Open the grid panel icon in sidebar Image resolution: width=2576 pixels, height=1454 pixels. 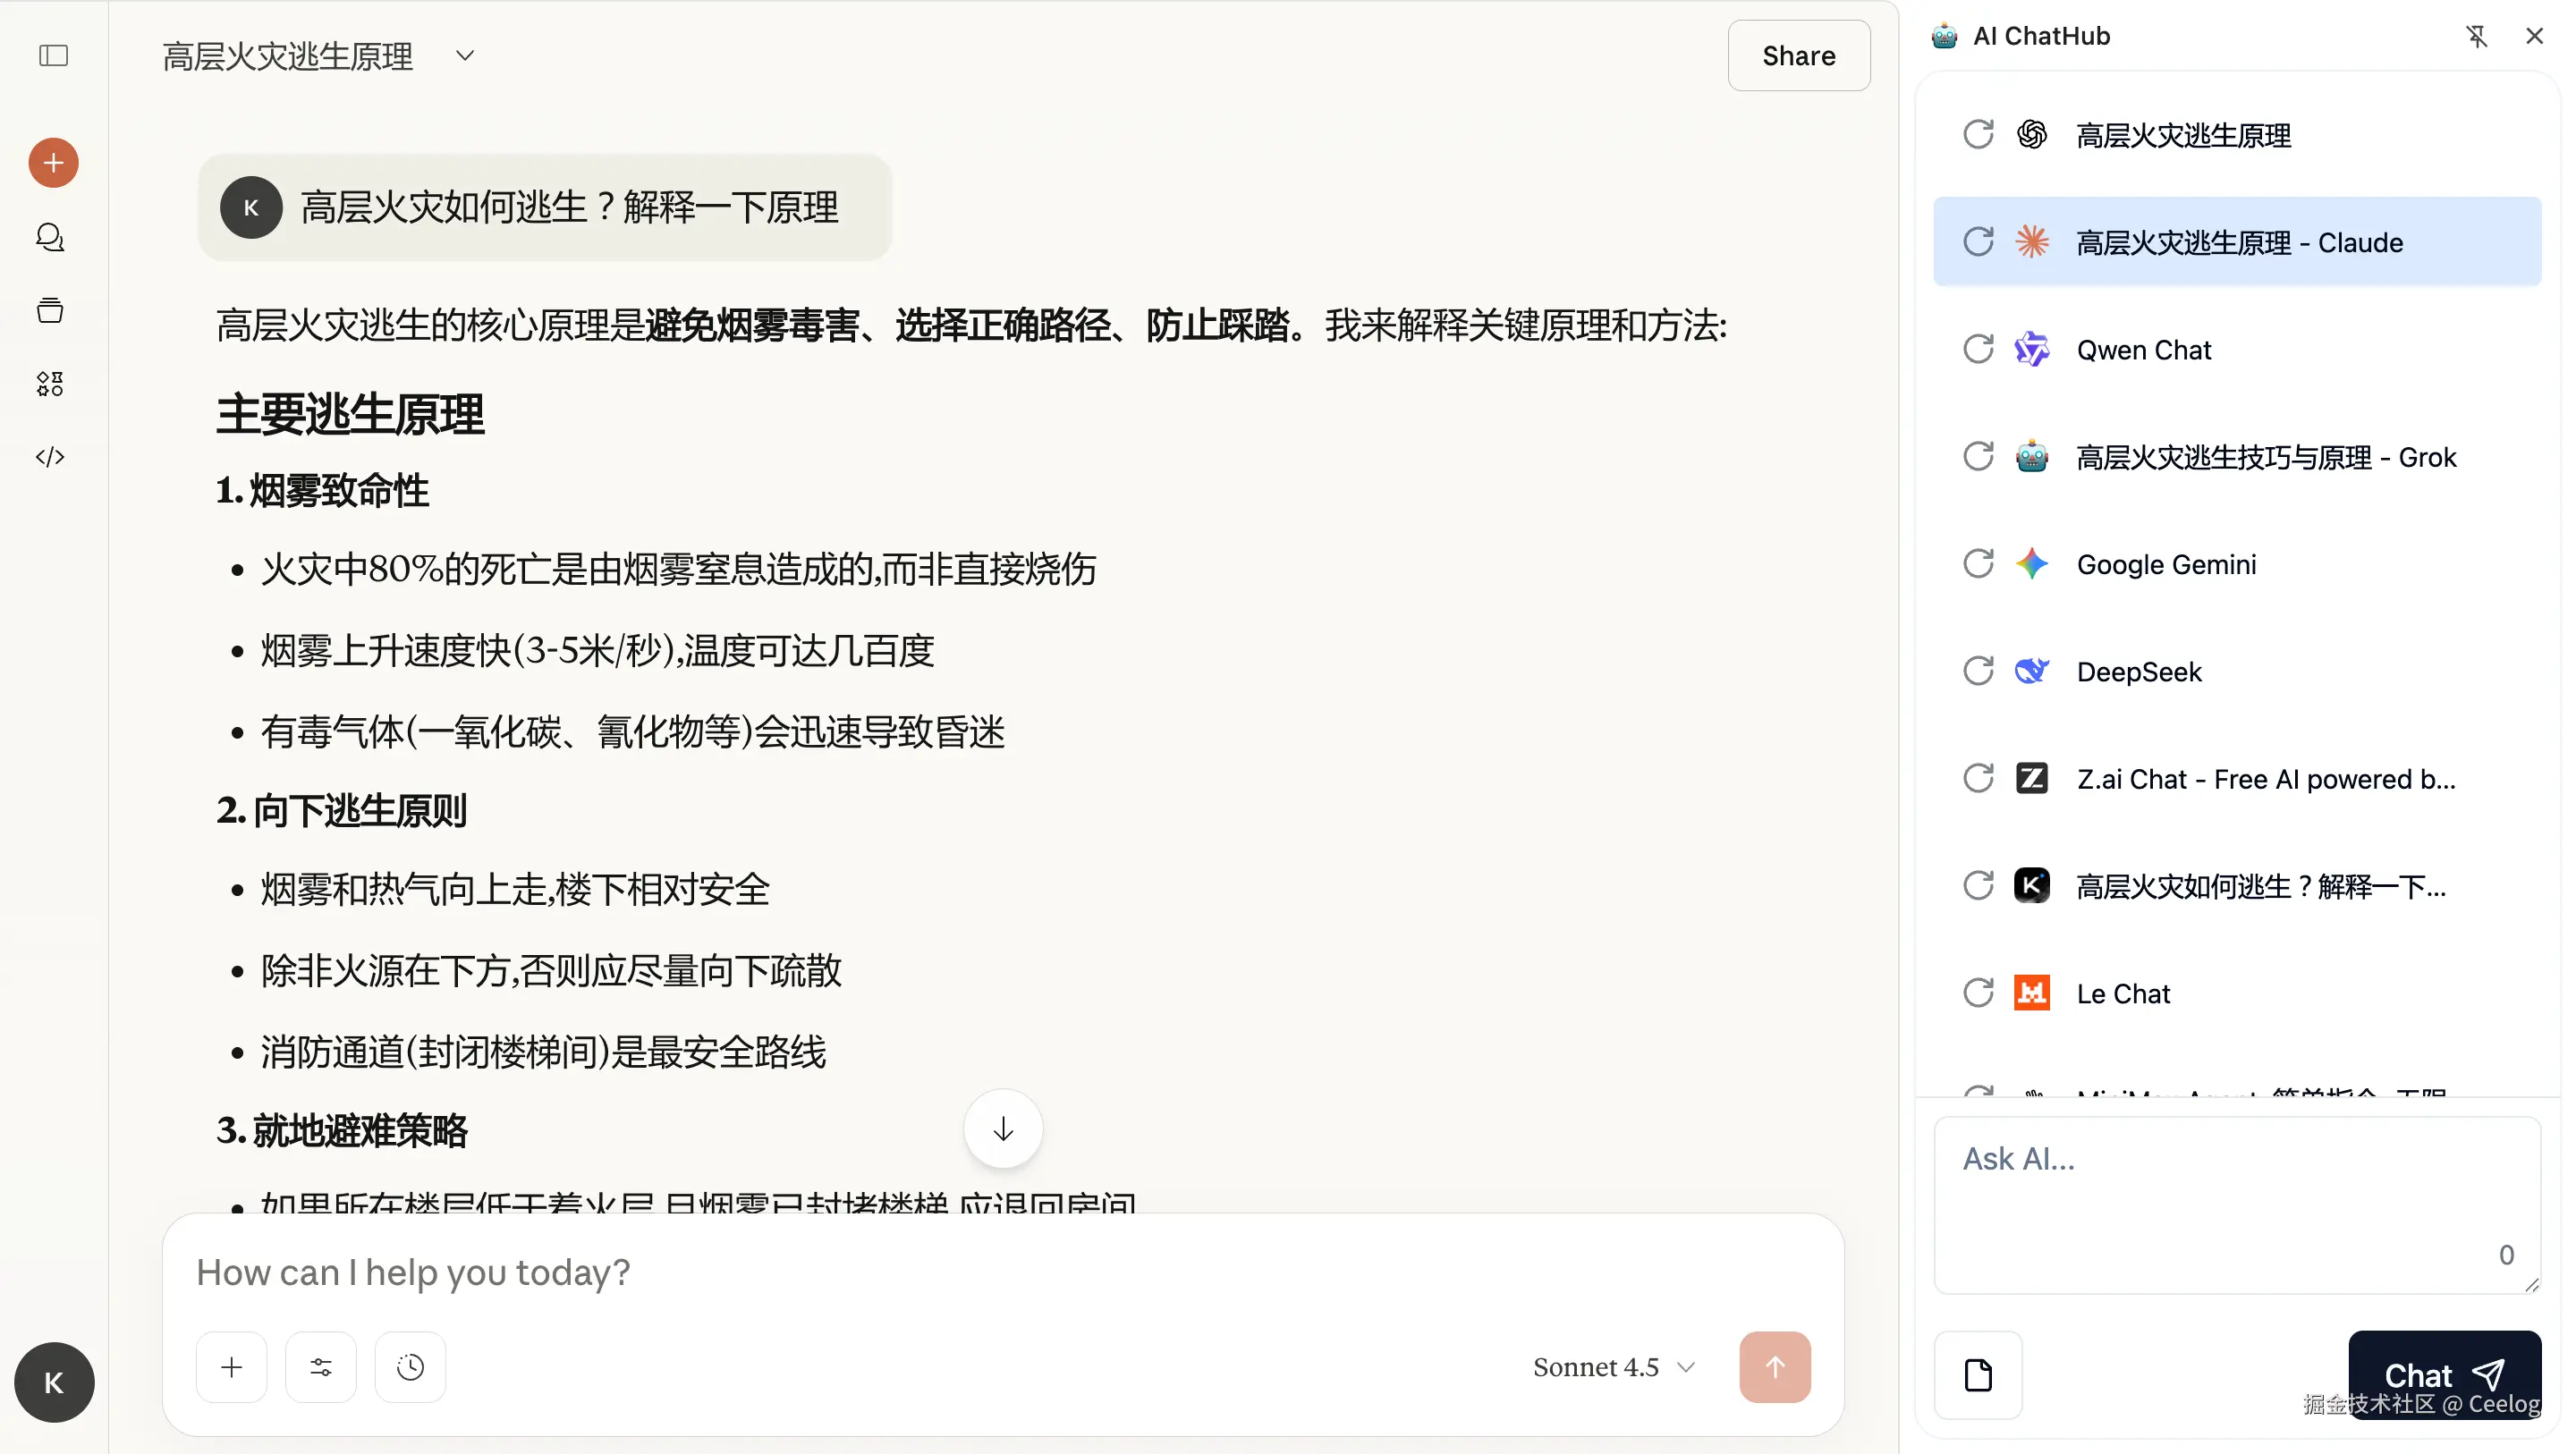(49, 383)
